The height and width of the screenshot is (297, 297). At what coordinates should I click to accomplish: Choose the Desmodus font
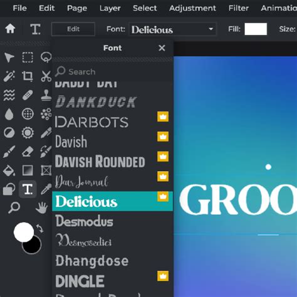pyautogui.click(x=112, y=221)
